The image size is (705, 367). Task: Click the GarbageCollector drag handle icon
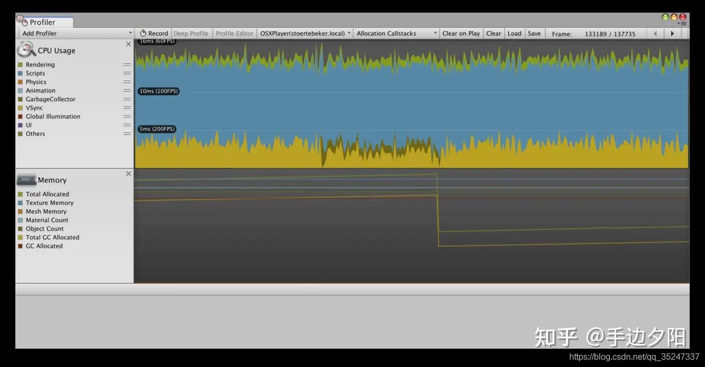(x=127, y=99)
